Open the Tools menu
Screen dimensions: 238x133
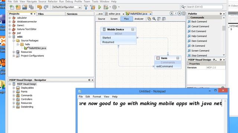click(x=95, y=1)
